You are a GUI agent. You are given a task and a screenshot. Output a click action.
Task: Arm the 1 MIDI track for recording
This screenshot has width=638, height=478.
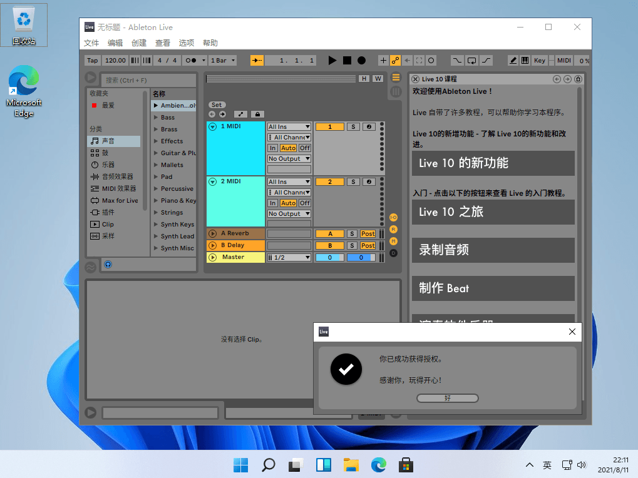pyautogui.click(x=369, y=127)
